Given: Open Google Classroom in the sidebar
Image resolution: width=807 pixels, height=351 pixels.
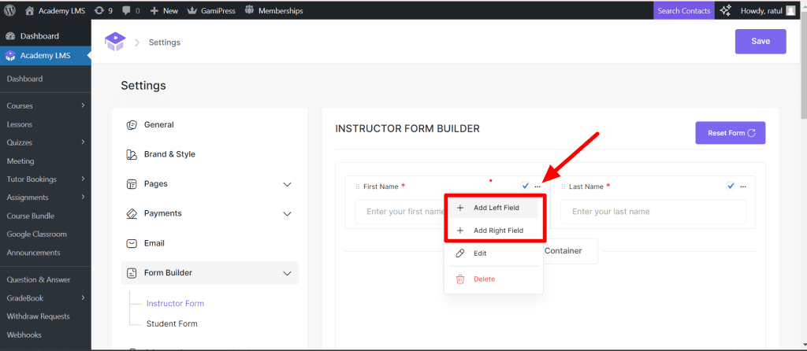Looking at the screenshot, I should coord(36,235).
